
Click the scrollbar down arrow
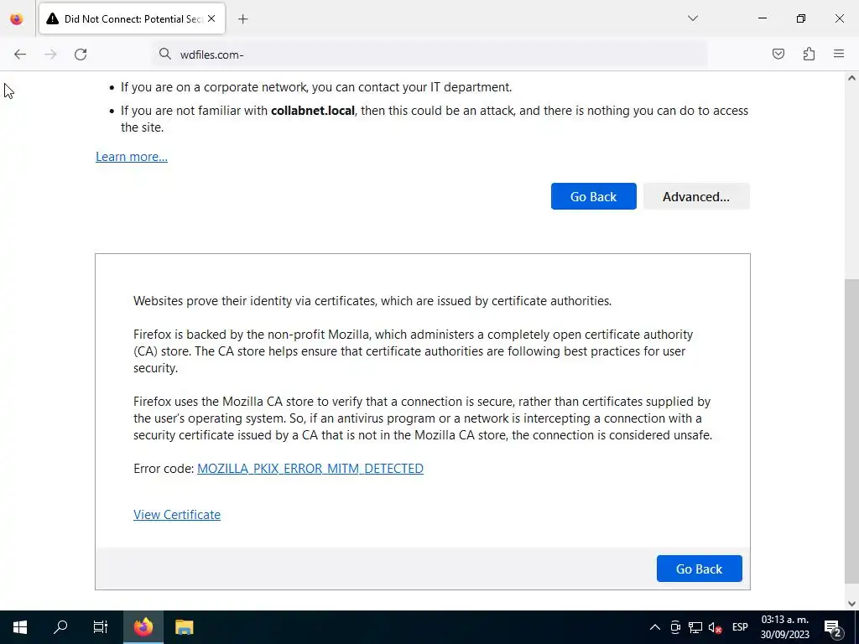coord(851,604)
